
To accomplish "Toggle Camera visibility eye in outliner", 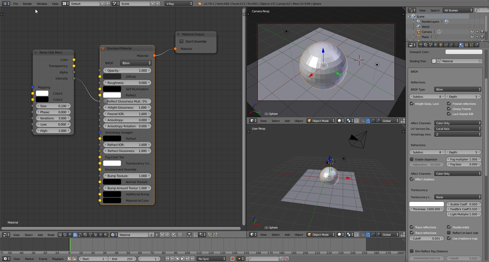I will point(472,32).
